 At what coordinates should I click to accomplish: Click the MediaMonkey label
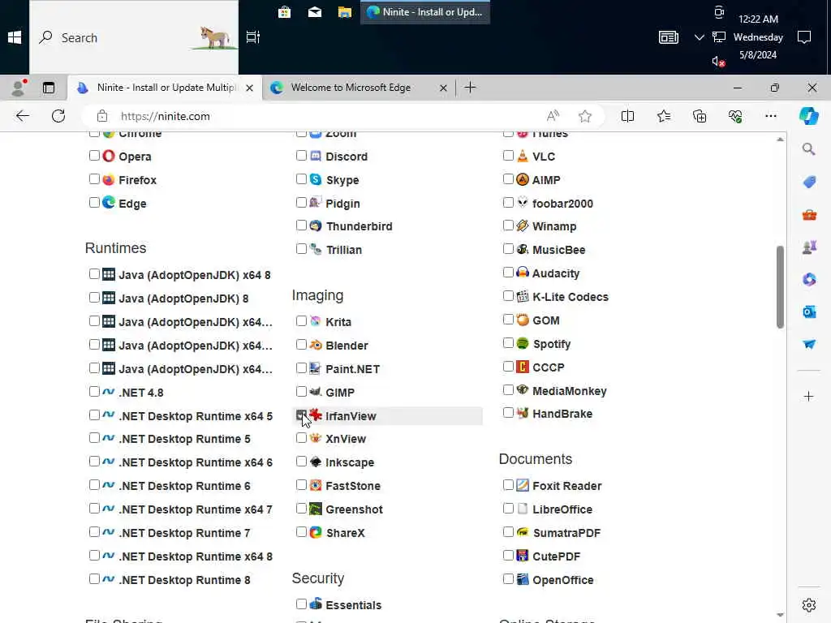569,391
